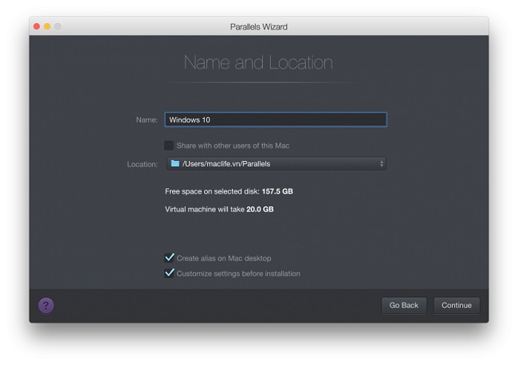
Task: Click the gray zoom button in title bar
Action: tap(57, 26)
